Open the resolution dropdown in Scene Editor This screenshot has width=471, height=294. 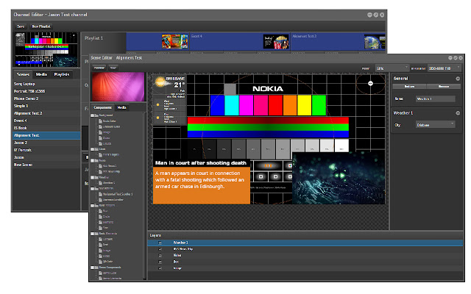pos(444,68)
